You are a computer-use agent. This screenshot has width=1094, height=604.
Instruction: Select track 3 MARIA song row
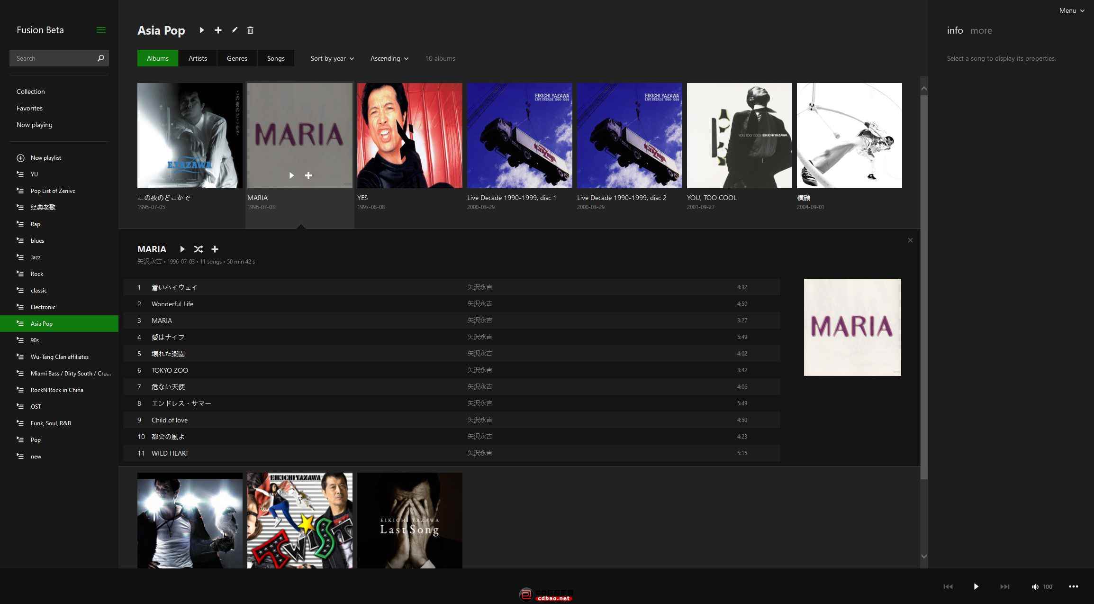[x=452, y=320]
